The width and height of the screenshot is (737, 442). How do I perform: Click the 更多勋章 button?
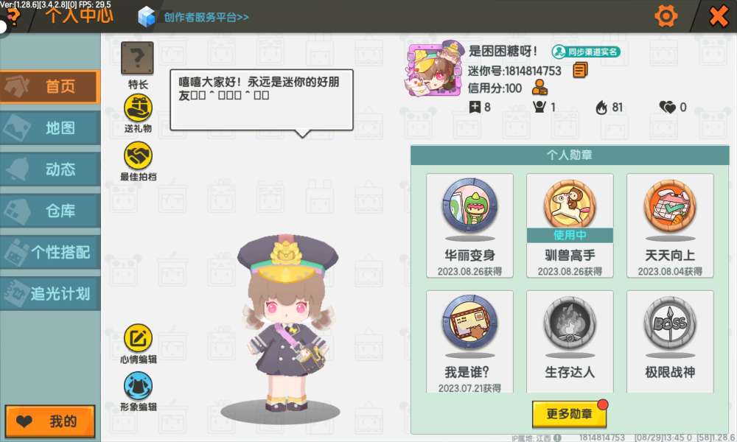tap(569, 414)
